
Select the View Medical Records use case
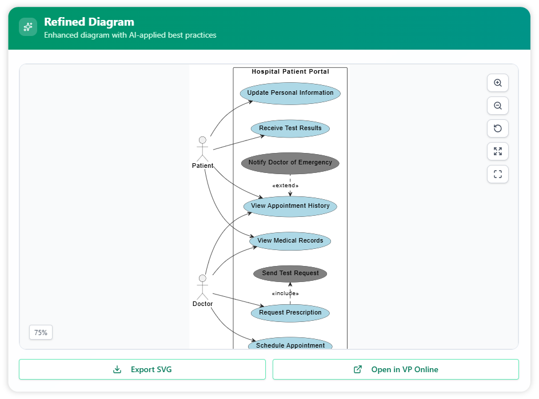click(x=290, y=241)
